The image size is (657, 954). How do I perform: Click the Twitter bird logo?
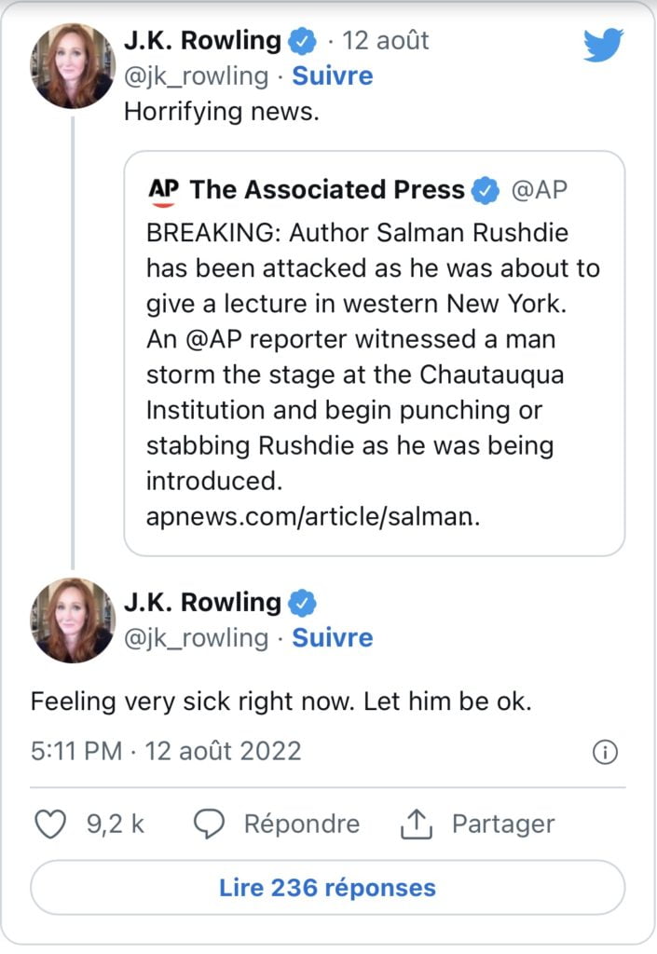point(603,44)
